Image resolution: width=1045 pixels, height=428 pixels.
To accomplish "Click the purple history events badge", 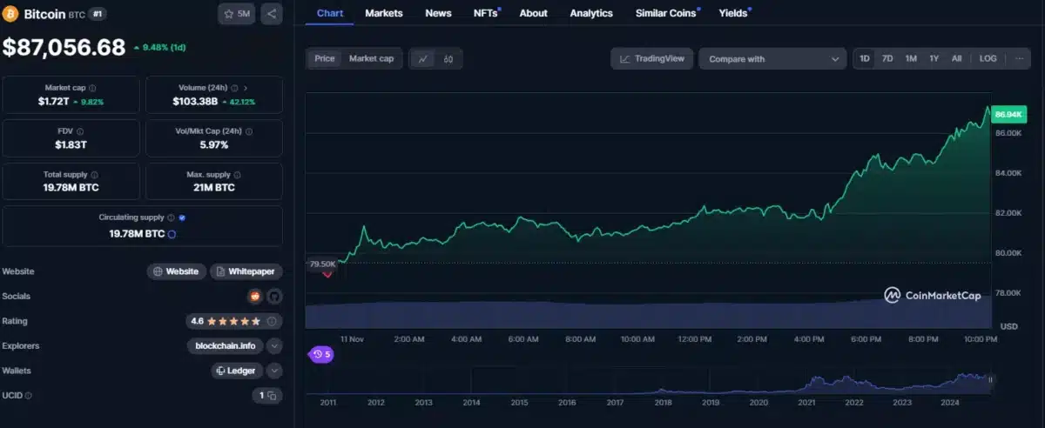I will click(x=321, y=354).
